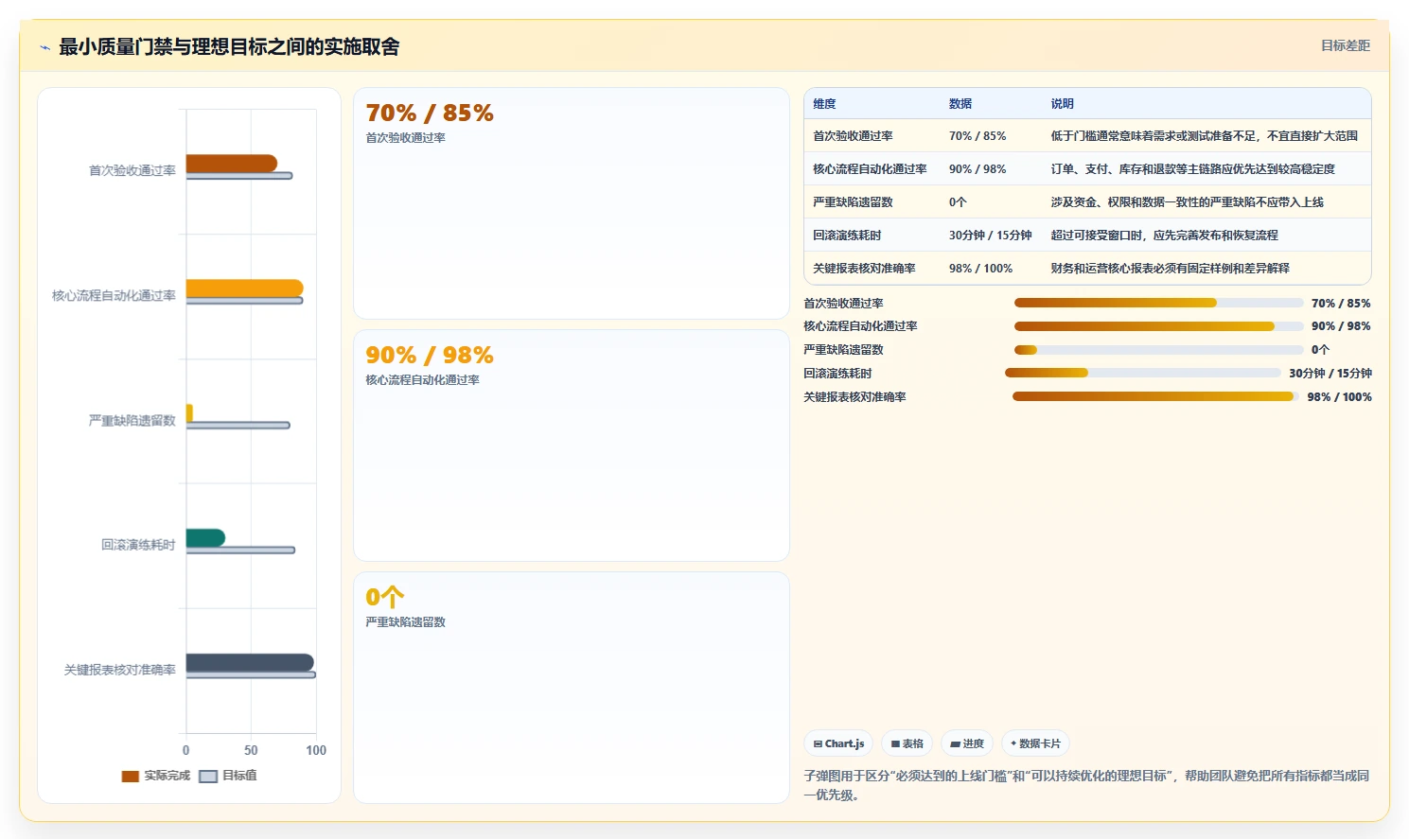Click the 核心流程自动化通过率 progress bar
The height and width of the screenshot is (839, 1409).
pos(1158,326)
